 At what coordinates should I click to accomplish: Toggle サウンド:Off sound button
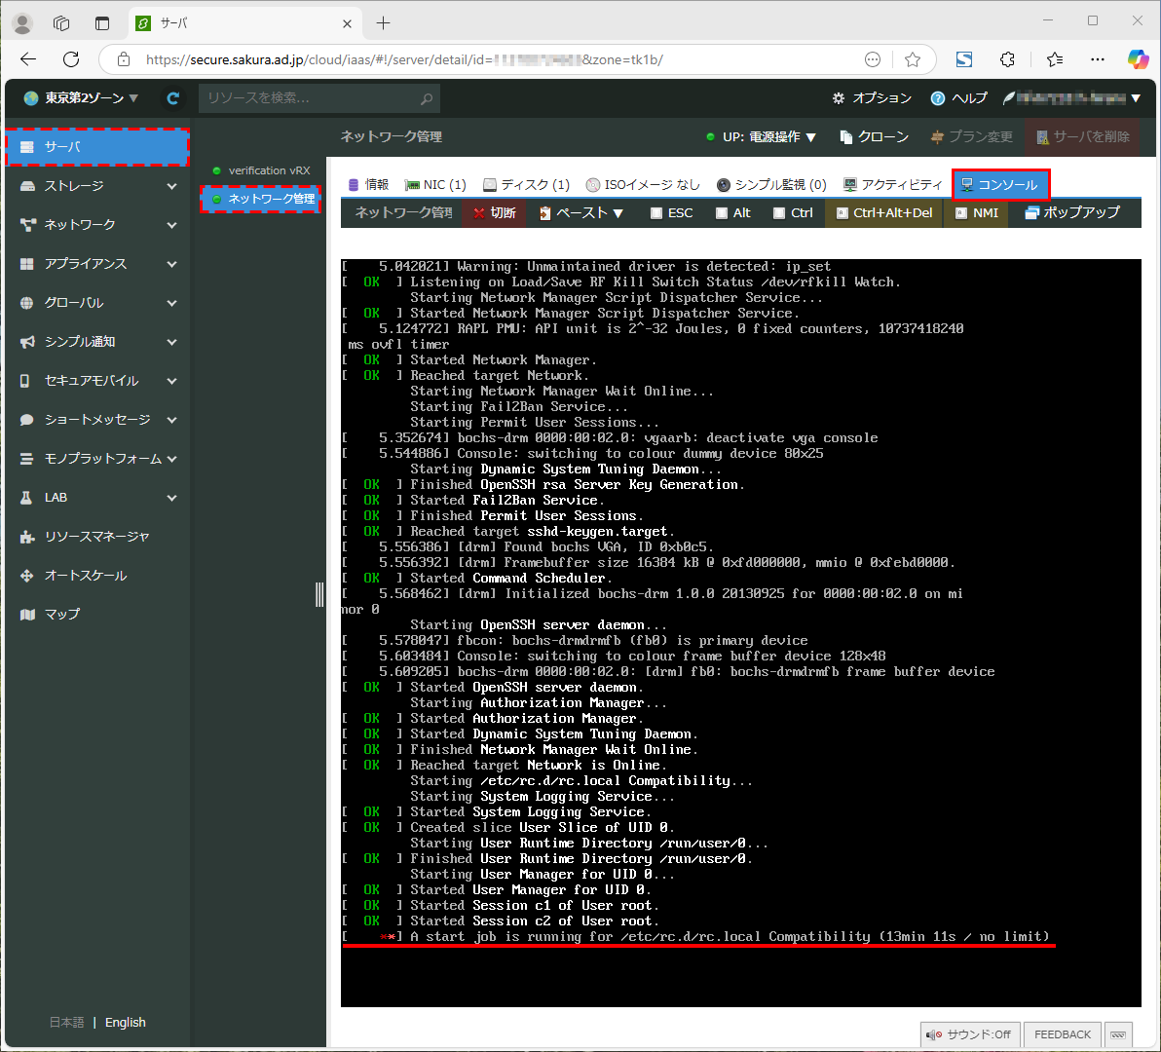pos(971,1034)
